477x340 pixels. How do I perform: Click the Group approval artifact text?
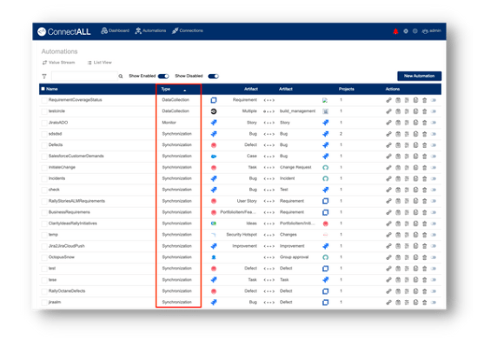pos(294,257)
